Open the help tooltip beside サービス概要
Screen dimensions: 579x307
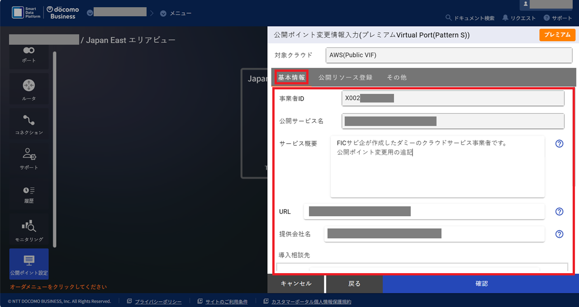click(x=559, y=144)
